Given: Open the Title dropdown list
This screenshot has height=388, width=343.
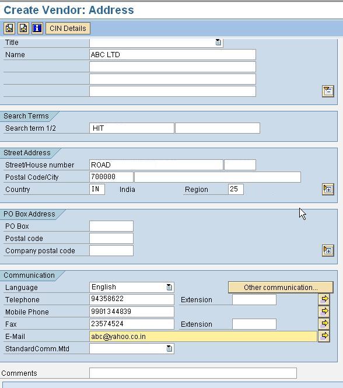Looking at the screenshot, I should [x=218, y=43].
